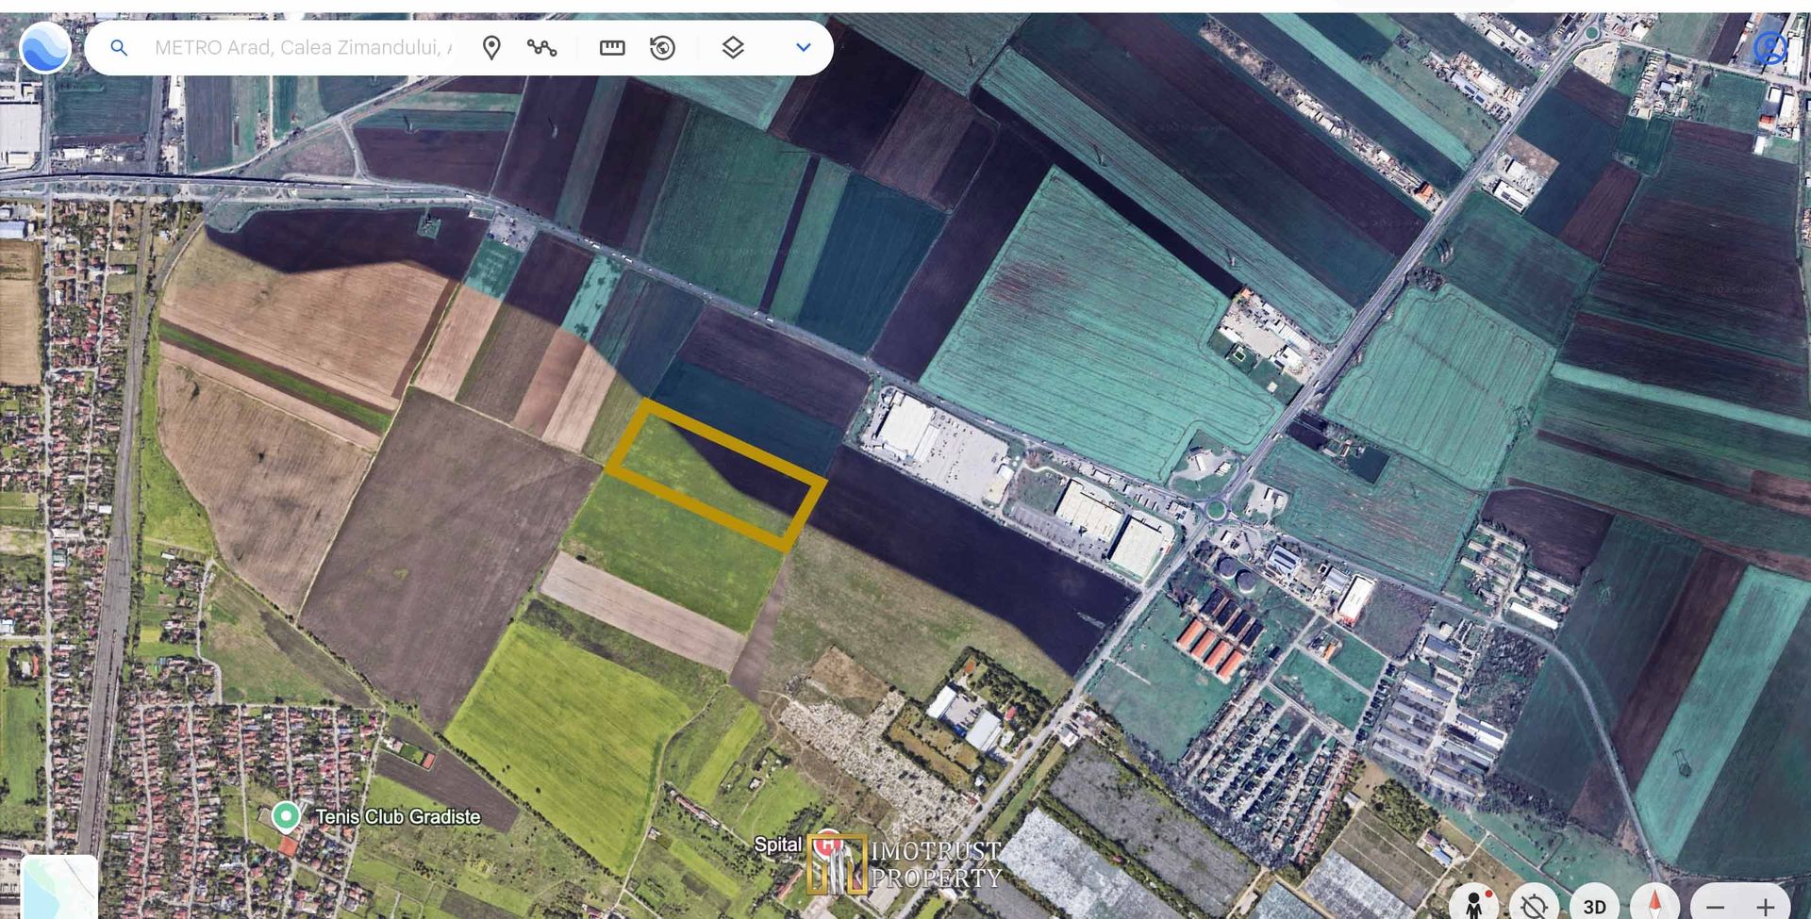
Task: Reset orientation with the compass button
Action: point(1654,903)
